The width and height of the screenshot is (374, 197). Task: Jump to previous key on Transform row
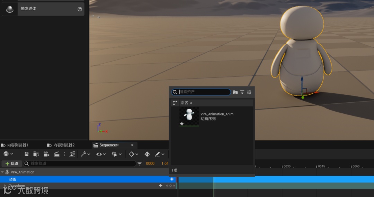(167, 186)
